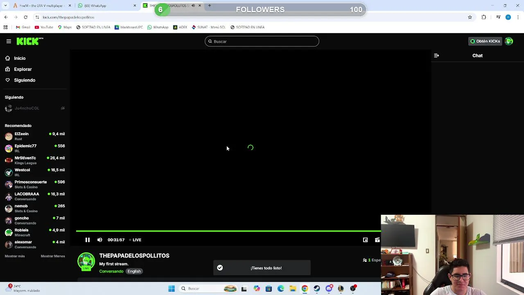Open a new browser tab
This screenshot has height=295, width=524.
(x=210, y=6)
